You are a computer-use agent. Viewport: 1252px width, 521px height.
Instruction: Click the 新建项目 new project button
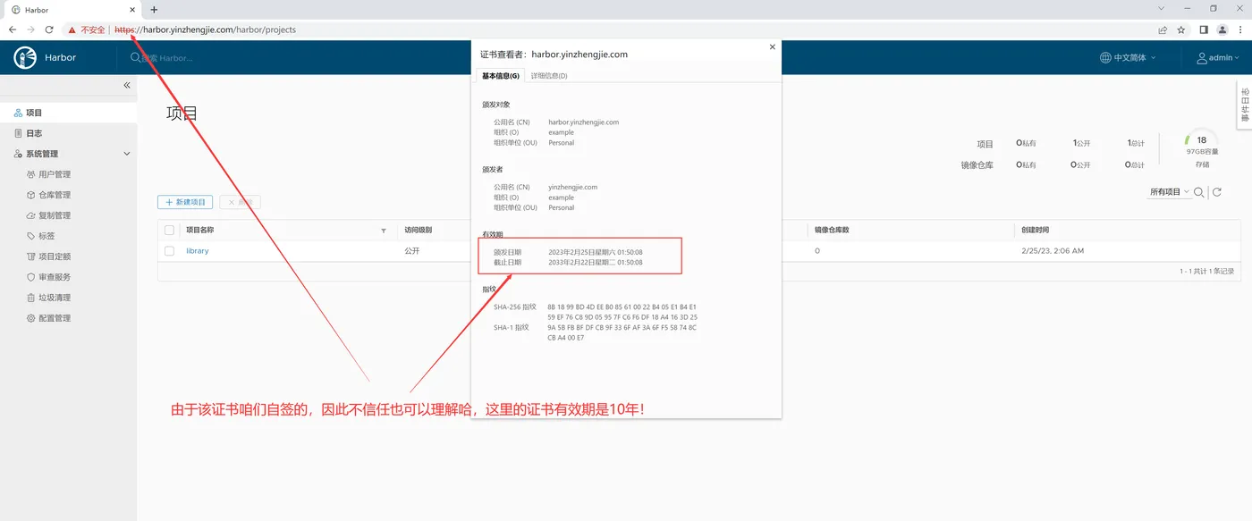click(185, 202)
